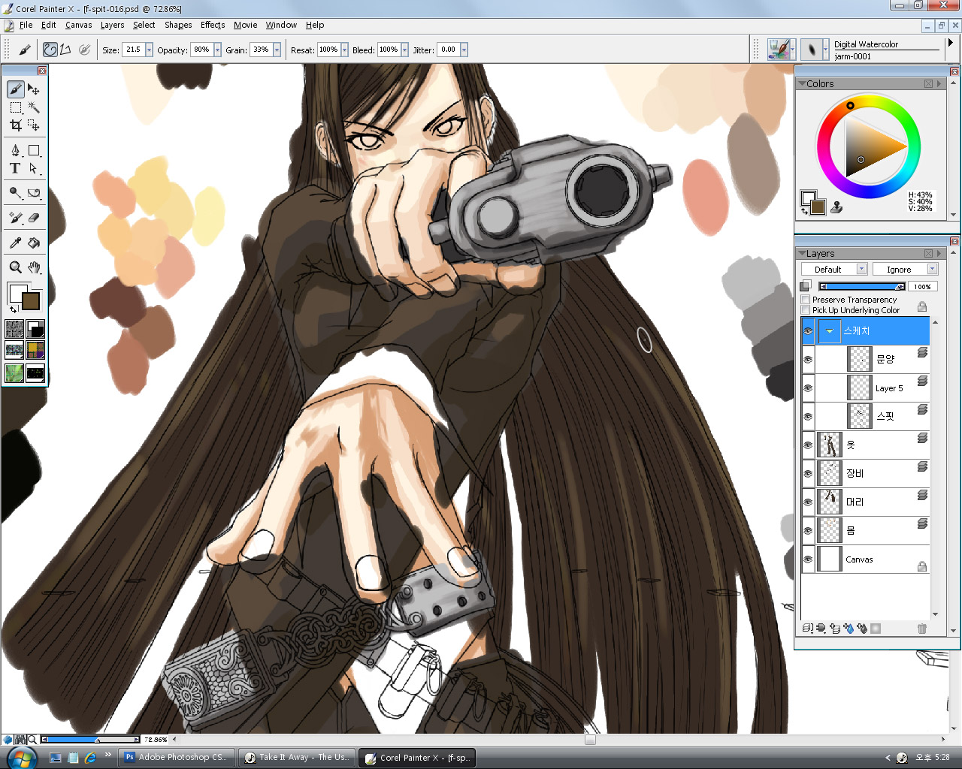962x769 pixels.
Task: Hide the 머리 layer
Action: (809, 502)
